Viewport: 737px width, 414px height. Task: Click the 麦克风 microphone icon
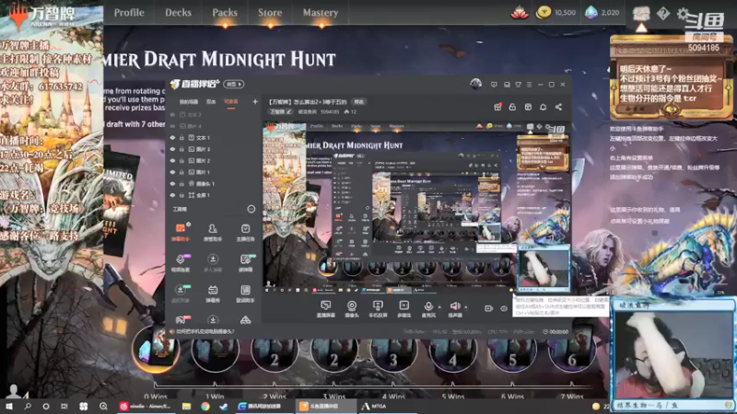pyautogui.click(x=428, y=306)
